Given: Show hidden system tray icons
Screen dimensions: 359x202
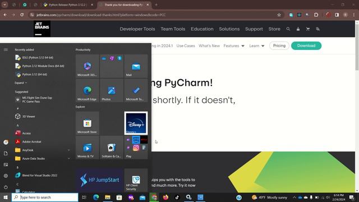Looking at the screenshot, I should [294, 197].
